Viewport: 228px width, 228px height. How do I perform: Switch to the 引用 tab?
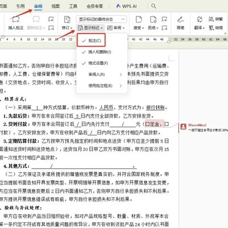pos(21,6)
